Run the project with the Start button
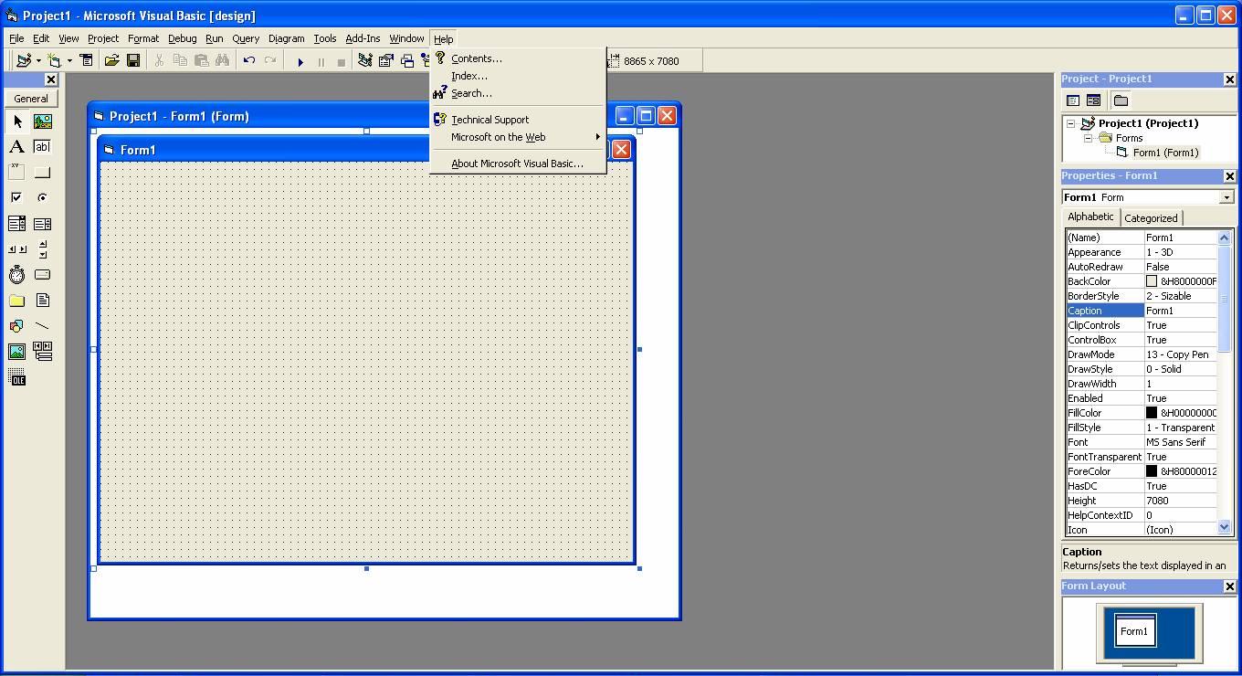The image size is (1242, 676). pyautogui.click(x=300, y=59)
